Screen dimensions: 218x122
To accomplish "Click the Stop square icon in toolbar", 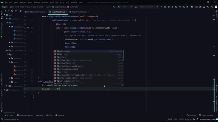I will (187, 7).
